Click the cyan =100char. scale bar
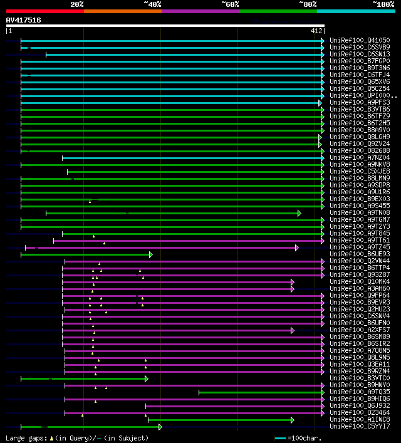The image size is (401, 443). coord(280,439)
